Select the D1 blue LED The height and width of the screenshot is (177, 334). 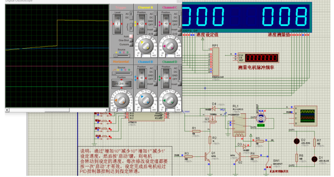click(315, 159)
